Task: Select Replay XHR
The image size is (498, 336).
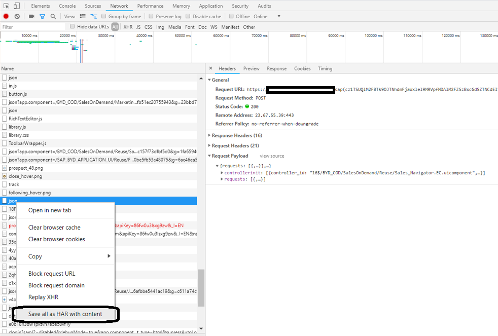Action: [x=65, y=297]
